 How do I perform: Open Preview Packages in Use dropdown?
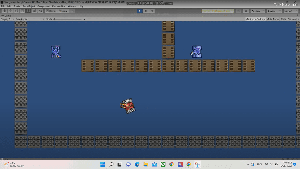tap(218, 11)
